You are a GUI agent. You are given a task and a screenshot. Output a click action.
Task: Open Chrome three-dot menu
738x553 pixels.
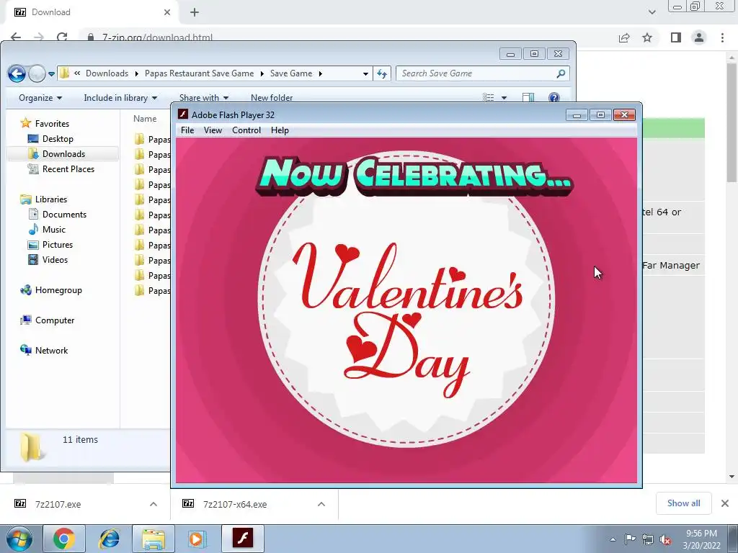point(722,37)
